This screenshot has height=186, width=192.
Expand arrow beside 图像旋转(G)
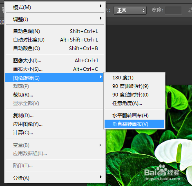click(101, 77)
